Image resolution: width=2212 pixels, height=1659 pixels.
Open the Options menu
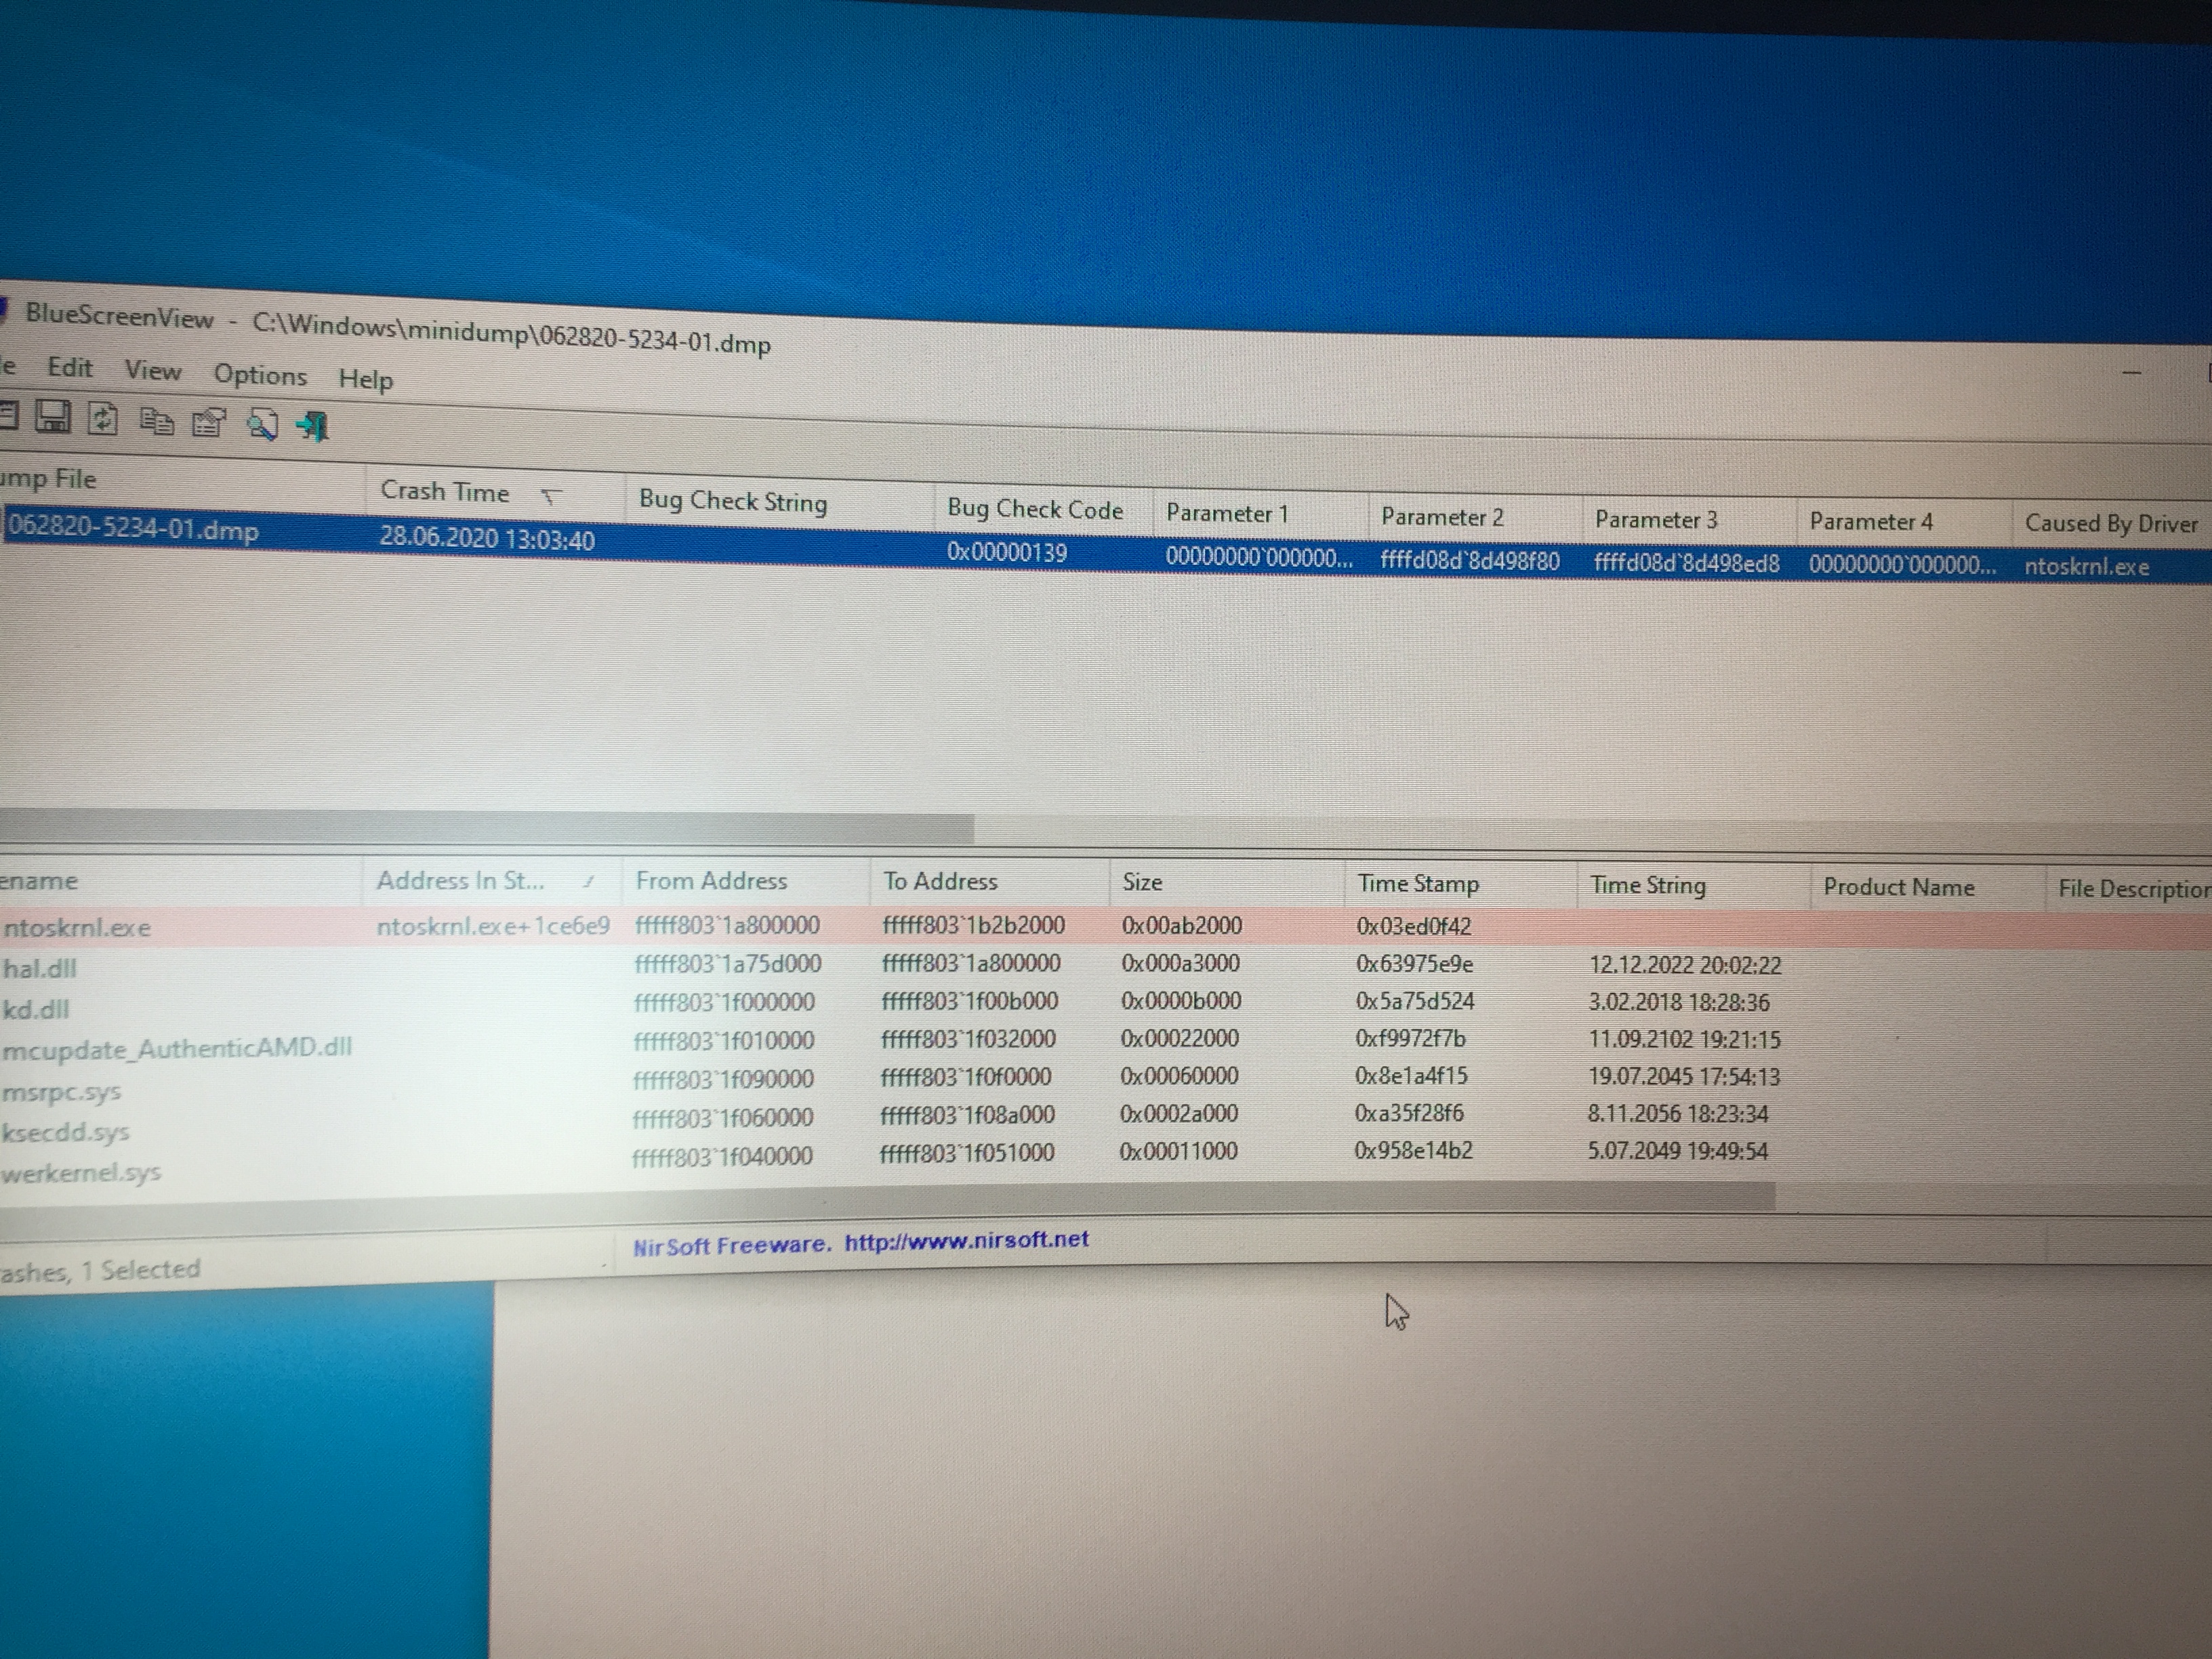[260, 376]
